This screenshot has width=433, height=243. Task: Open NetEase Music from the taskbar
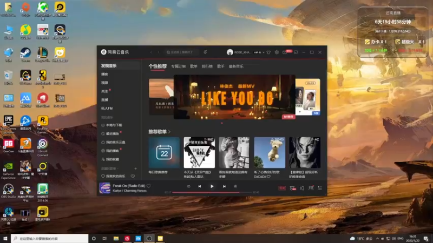click(127, 238)
